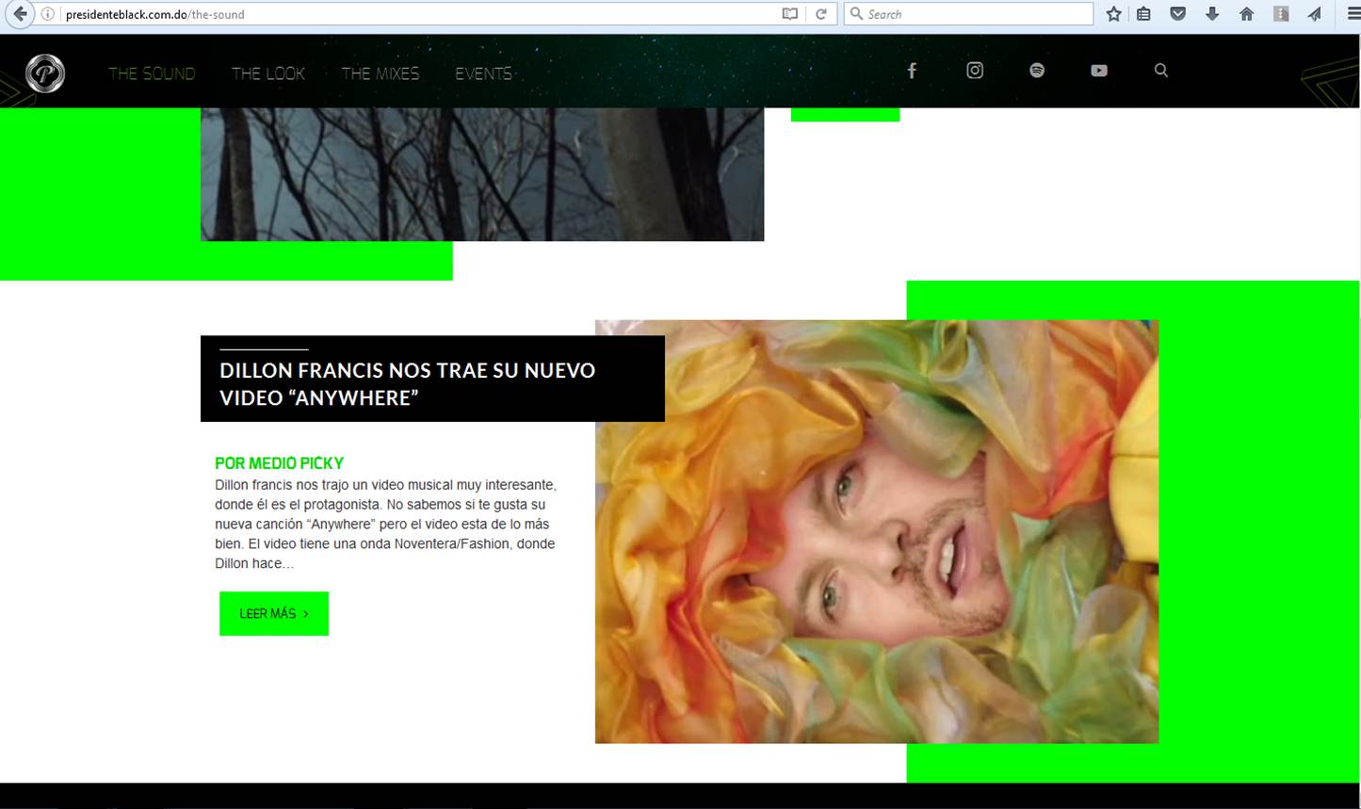The width and height of the screenshot is (1361, 809).
Task: Open the dark forest article image
Action: click(x=482, y=174)
